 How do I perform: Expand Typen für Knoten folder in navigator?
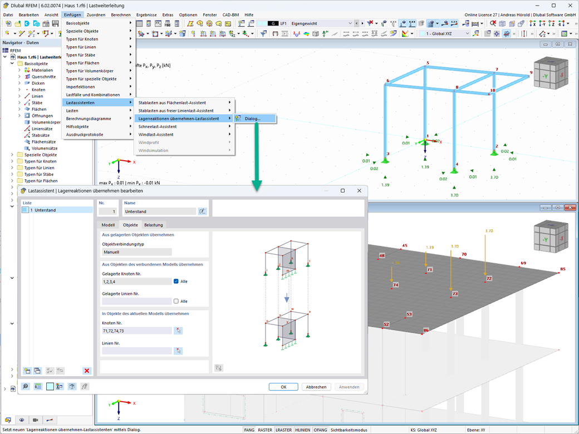[x=12, y=161]
